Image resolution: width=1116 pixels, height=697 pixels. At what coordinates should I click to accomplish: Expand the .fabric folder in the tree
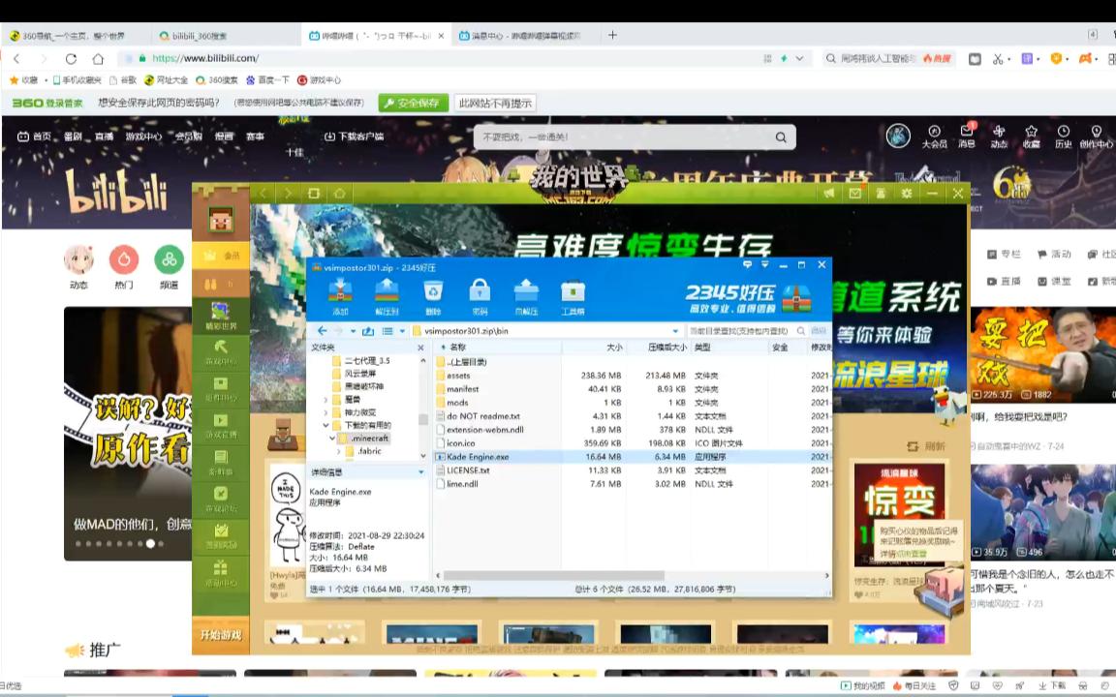[339, 451]
